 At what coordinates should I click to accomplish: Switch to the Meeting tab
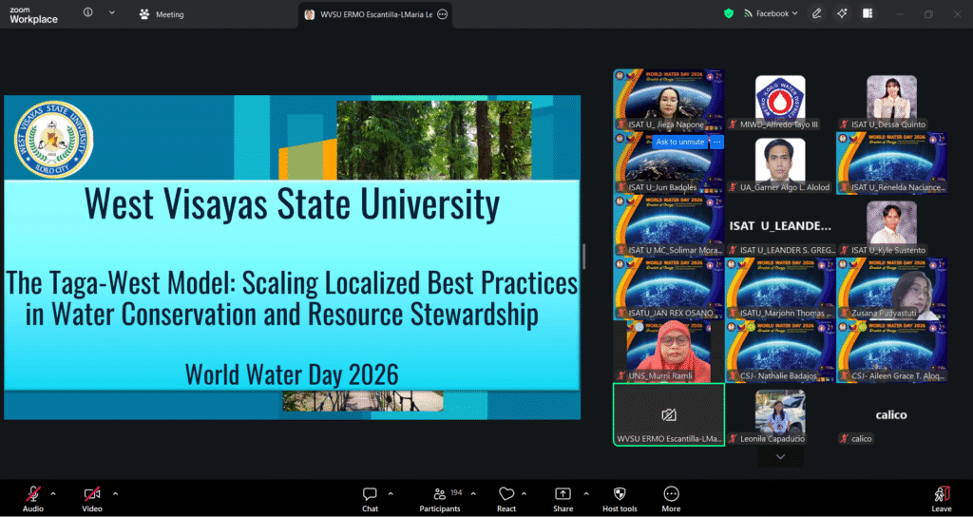[162, 14]
